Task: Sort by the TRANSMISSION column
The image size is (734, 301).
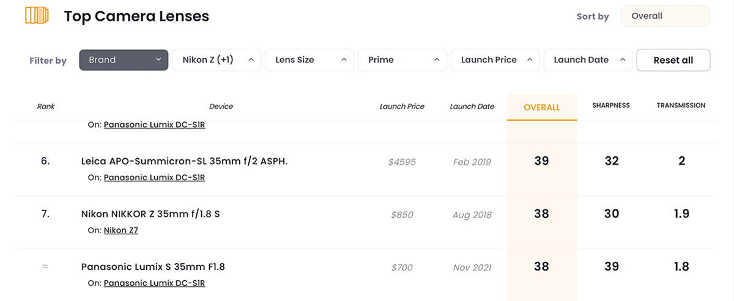Action: [681, 106]
